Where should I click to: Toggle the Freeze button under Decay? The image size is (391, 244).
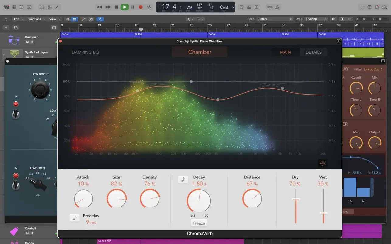199,223
